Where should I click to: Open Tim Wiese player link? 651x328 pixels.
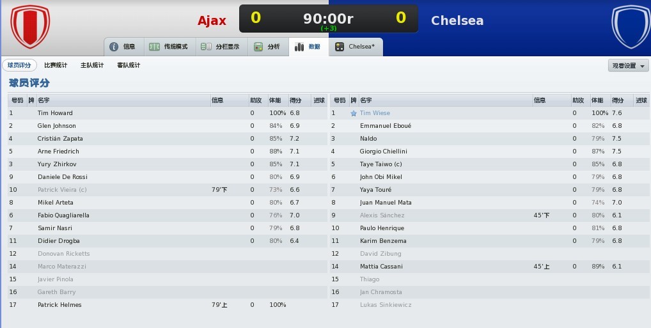coord(375,113)
